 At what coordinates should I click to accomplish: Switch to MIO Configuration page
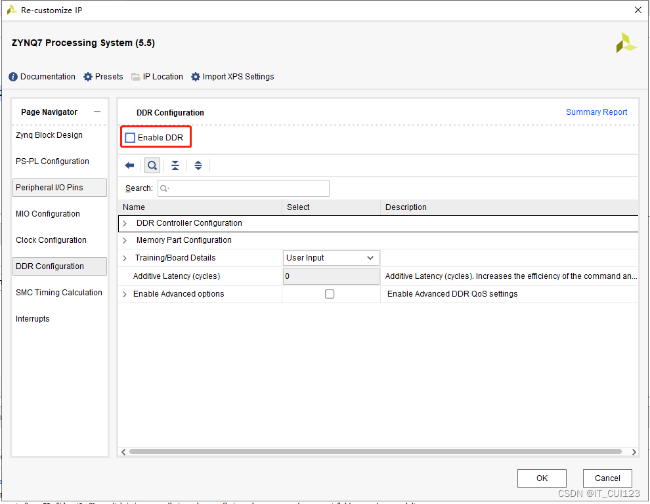click(x=48, y=214)
